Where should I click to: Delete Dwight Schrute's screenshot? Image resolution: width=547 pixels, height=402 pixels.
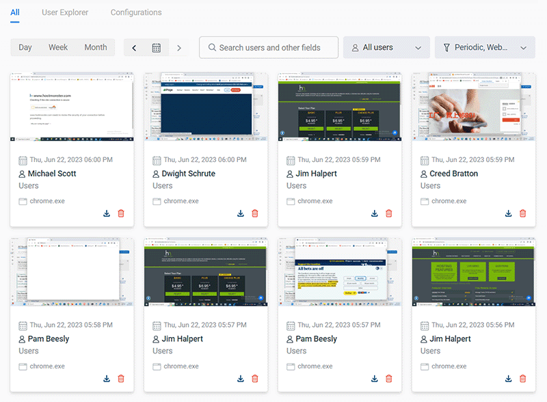coord(254,213)
